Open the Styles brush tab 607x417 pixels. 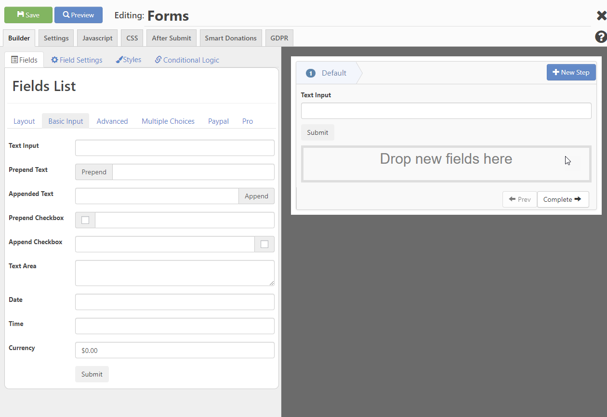tap(129, 60)
